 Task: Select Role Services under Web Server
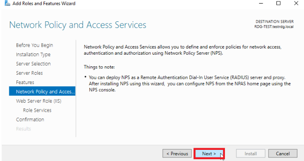(37, 110)
